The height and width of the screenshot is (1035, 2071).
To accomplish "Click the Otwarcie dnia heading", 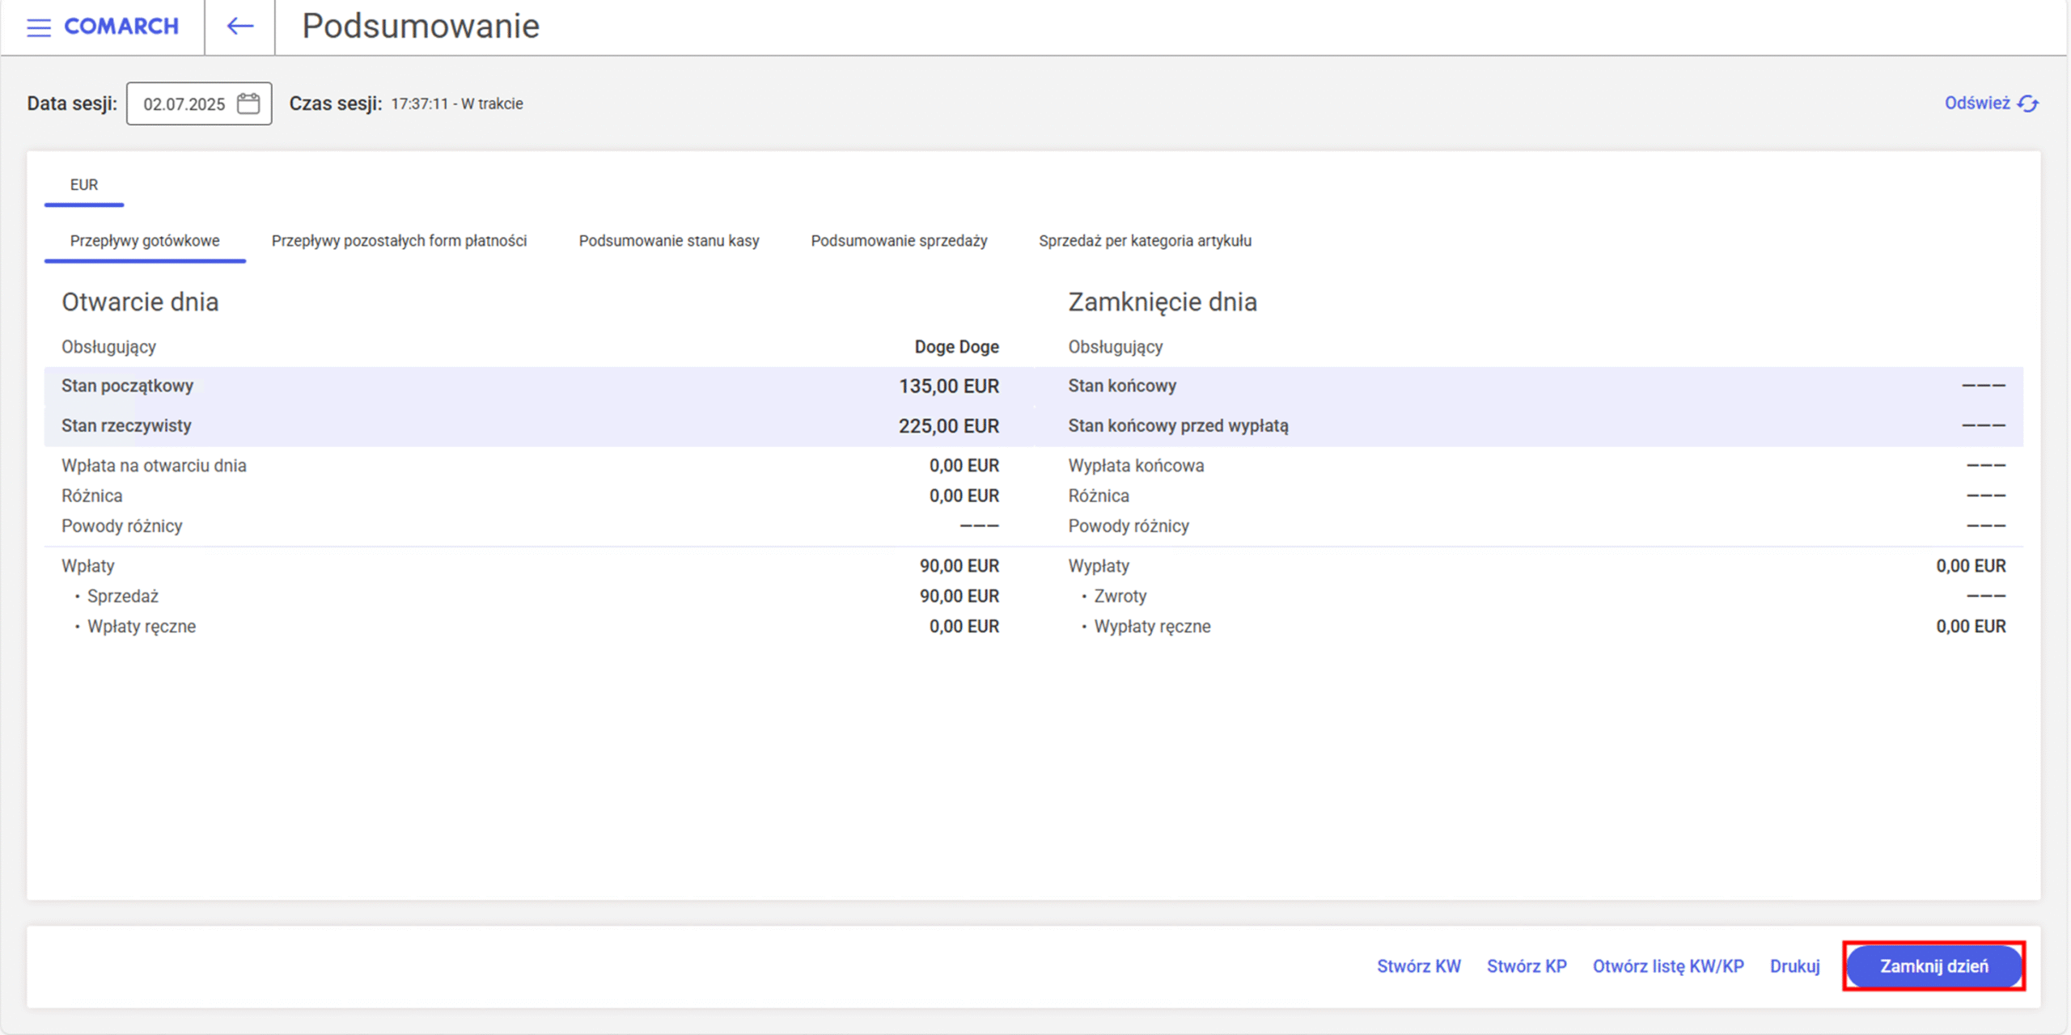I will pos(140,302).
